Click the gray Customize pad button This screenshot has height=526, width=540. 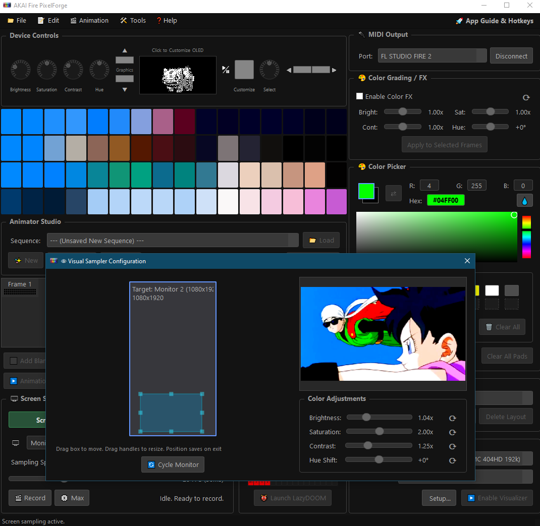tap(244, 70)
